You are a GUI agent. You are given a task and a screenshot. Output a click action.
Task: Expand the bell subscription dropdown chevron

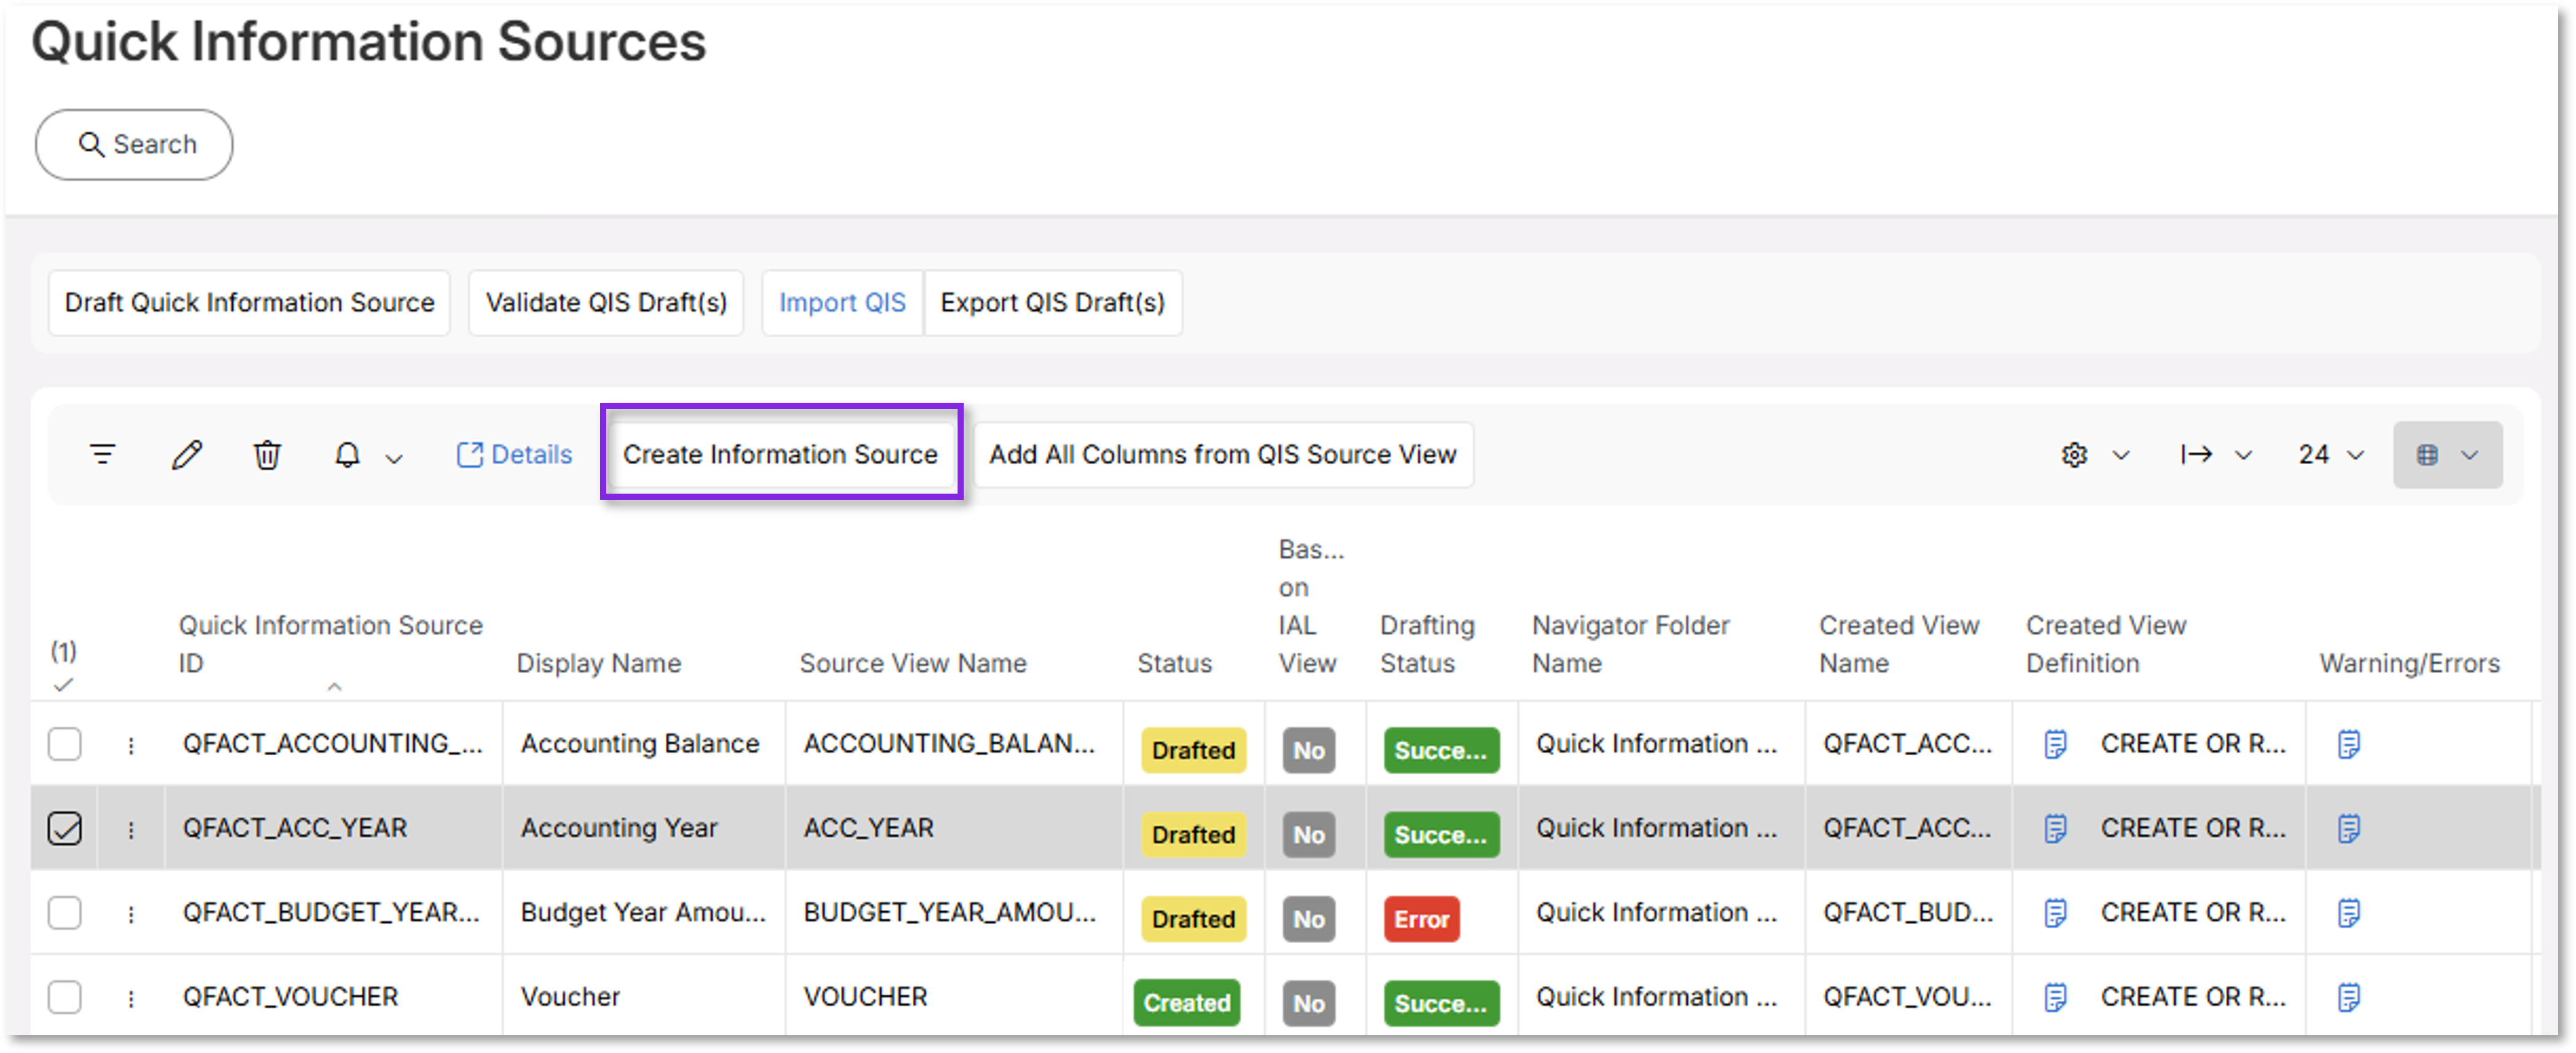394,458
